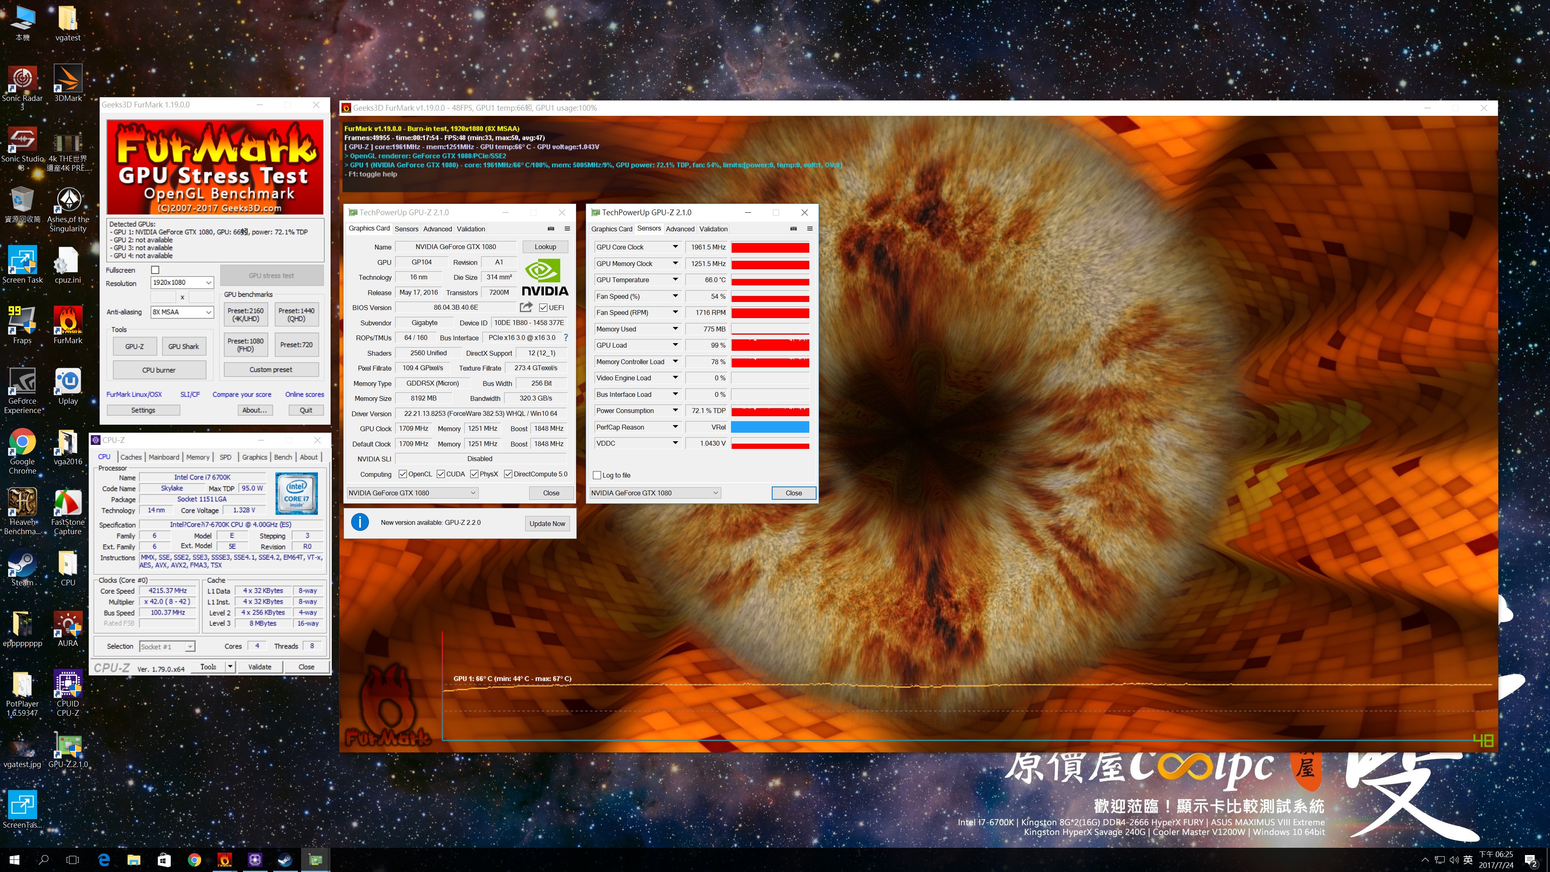The width and height of the screenshot is (1550, 872).
Task: Click the FurMark GPU Stress Test banner
Action: (215, 167)
